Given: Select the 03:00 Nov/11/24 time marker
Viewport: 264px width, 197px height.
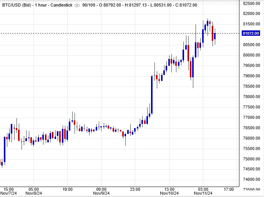Looking at the screenshot, I should pyautogui.click(x=203, y=191).
